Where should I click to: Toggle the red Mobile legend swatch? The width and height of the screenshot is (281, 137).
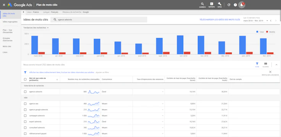267,32
